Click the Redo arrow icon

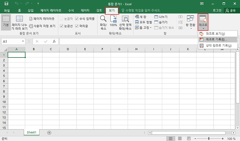[x=27, y=4]
